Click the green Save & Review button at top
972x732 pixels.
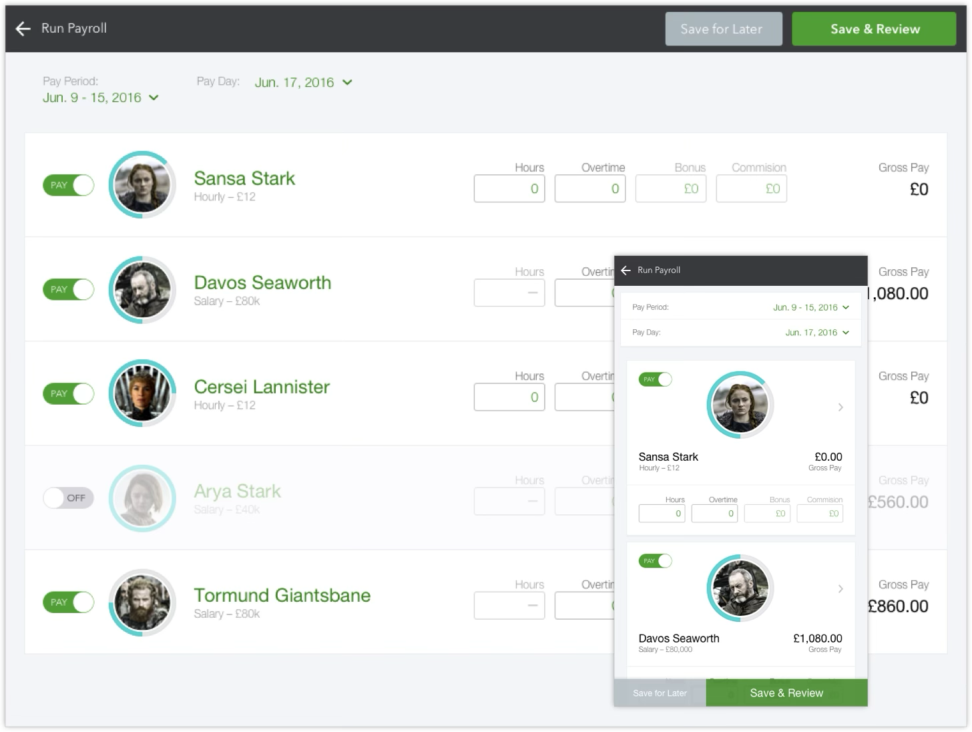point(874,29)
